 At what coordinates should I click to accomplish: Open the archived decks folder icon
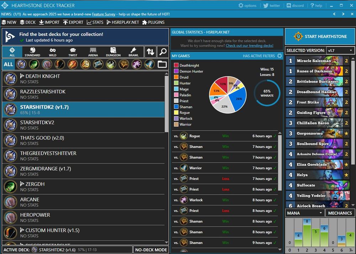162,65
